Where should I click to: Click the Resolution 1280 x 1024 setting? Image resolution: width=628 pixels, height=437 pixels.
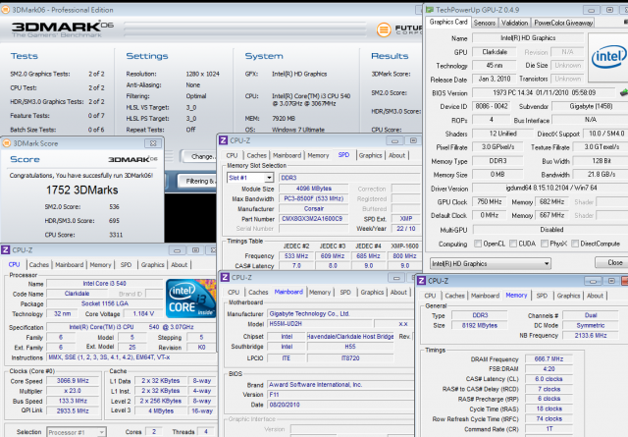(203, 74)
